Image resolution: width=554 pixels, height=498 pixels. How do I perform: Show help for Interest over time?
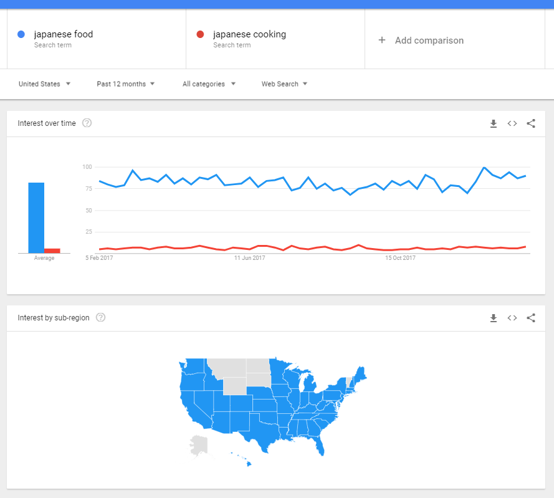coord(87,123)
